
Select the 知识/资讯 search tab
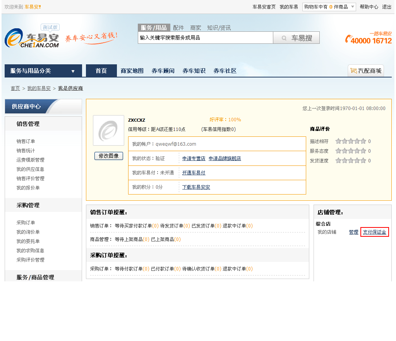tap(219, 28)
